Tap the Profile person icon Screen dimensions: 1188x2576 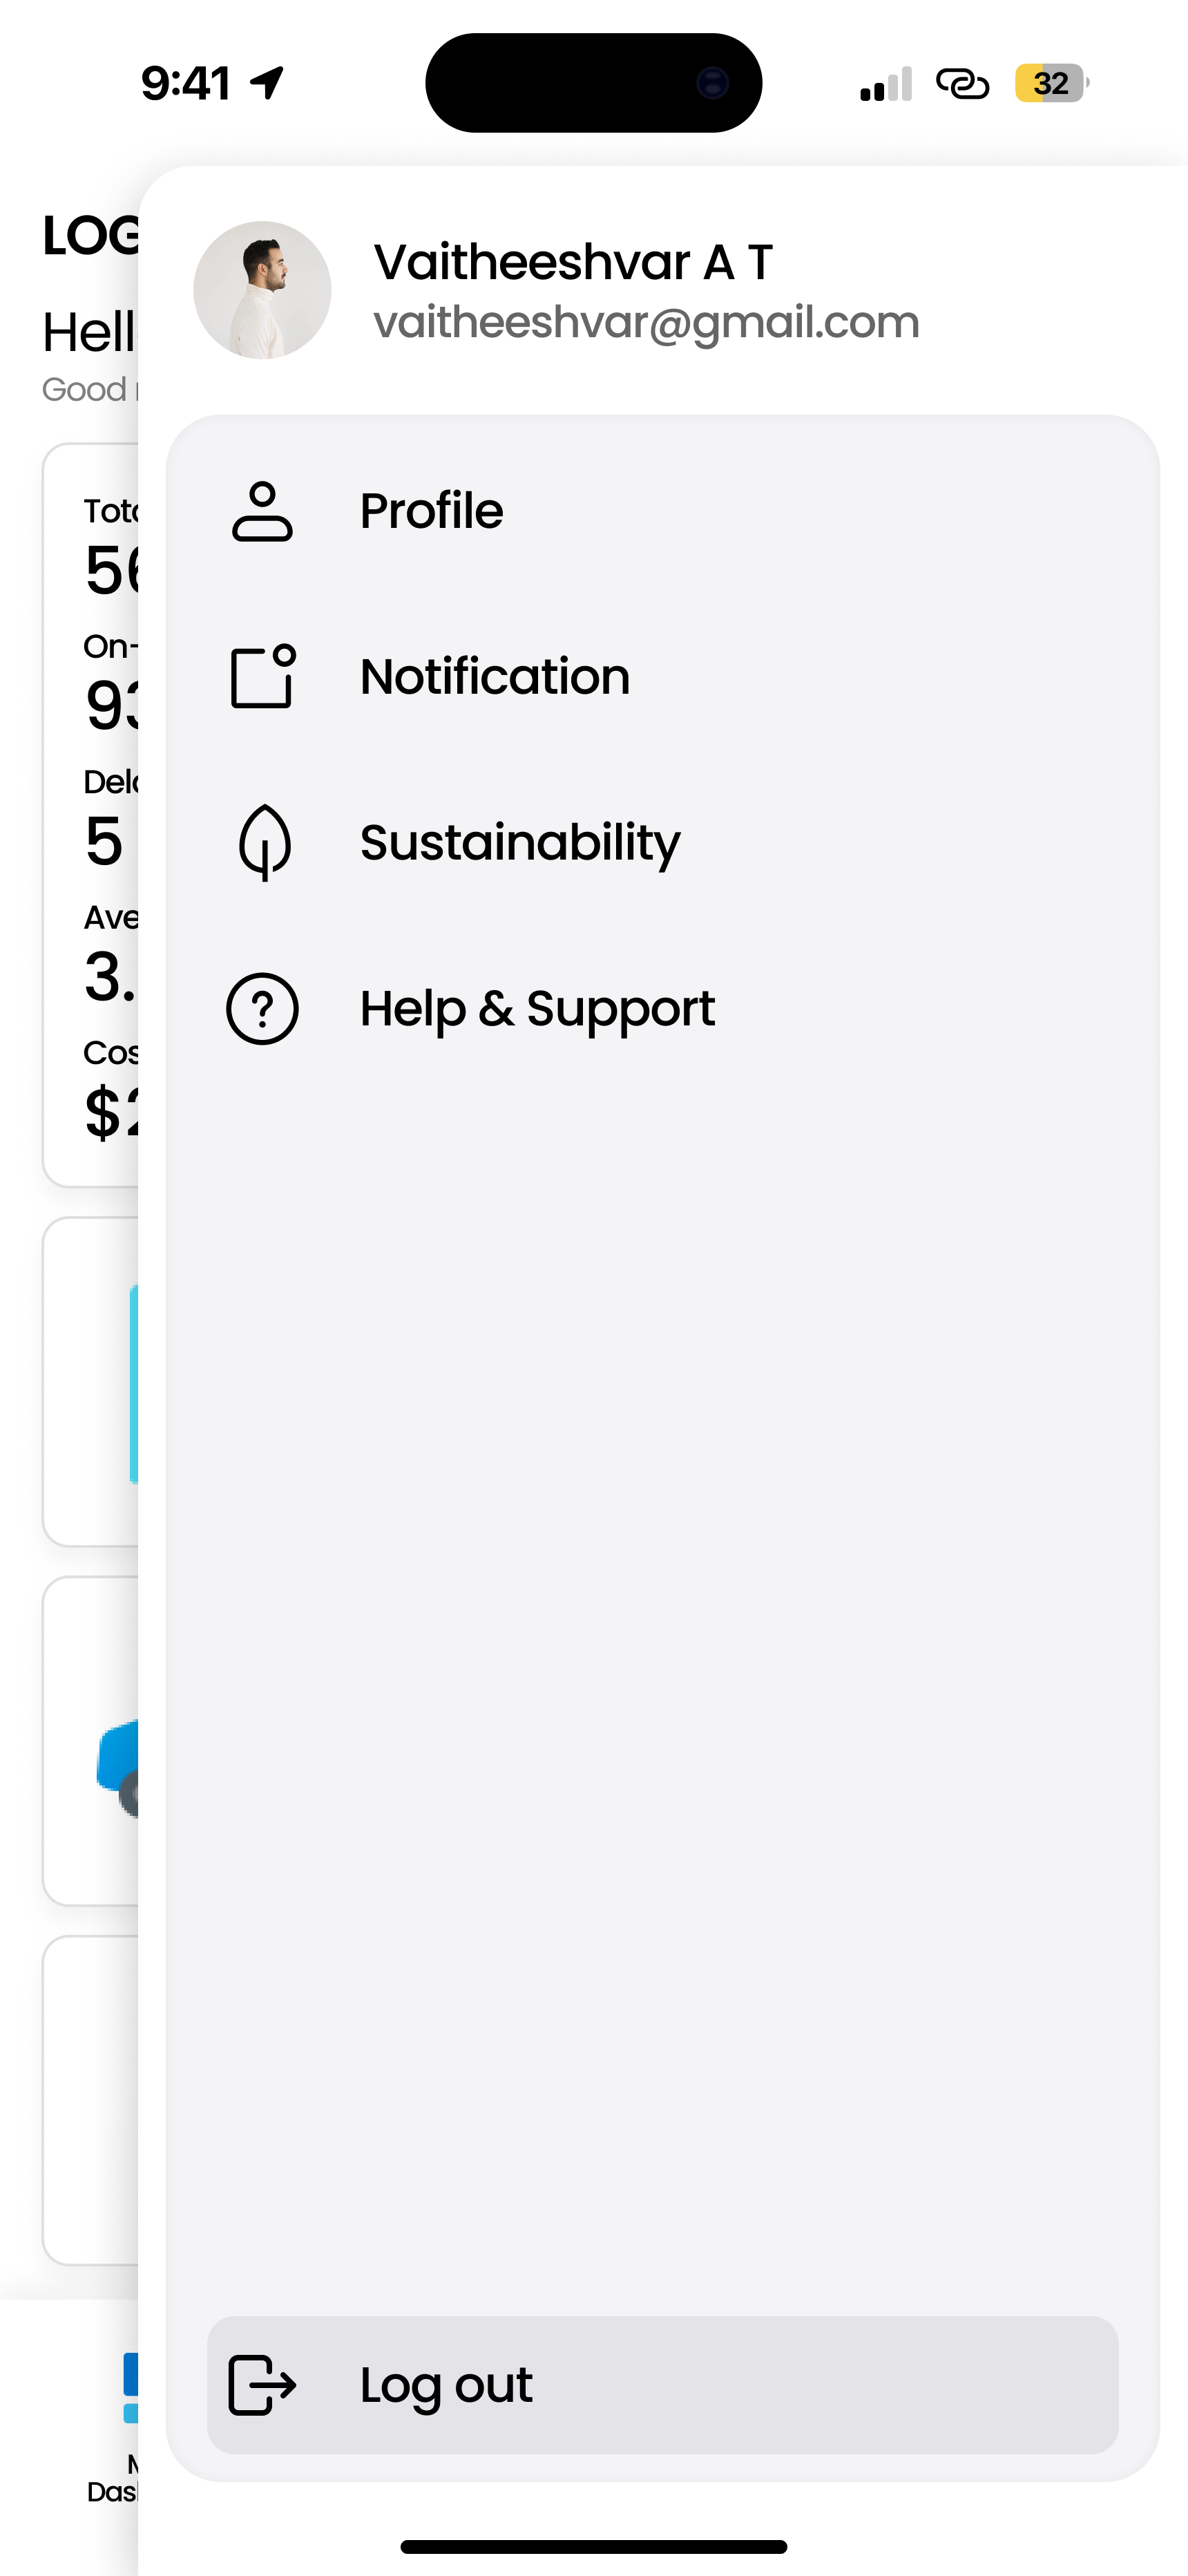tap(262, 511)
